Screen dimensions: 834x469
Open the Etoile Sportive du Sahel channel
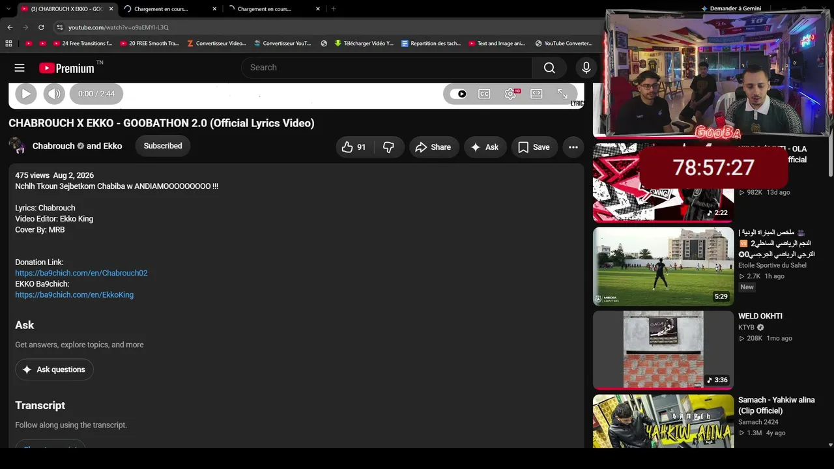point(772,265)
